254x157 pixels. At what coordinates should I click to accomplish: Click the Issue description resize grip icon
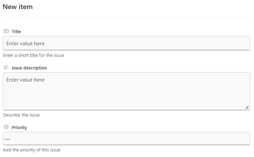click(x=247, y=107)
